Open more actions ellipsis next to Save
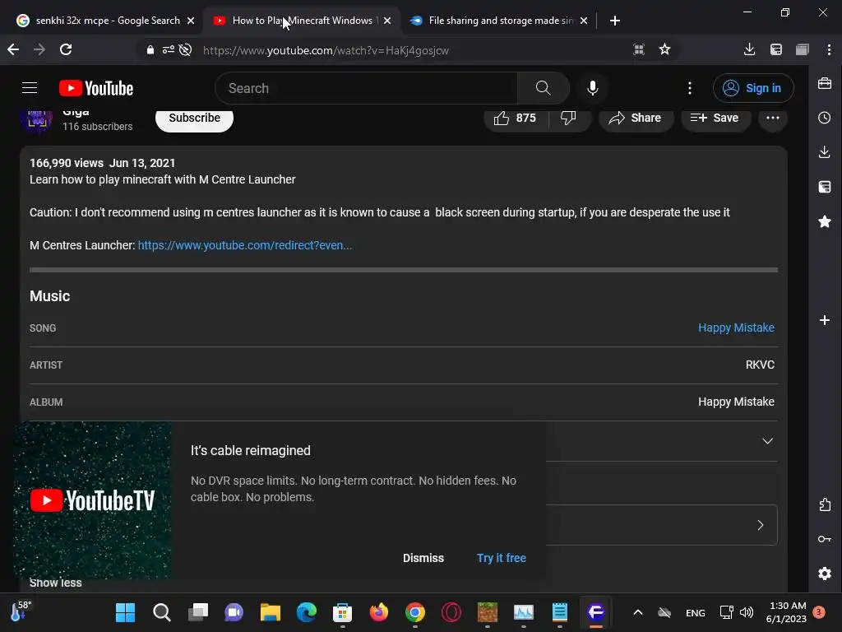 tap(773, 118)
